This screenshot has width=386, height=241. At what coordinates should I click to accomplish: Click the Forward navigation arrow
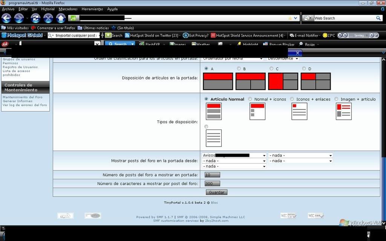(x=19, y=18)
